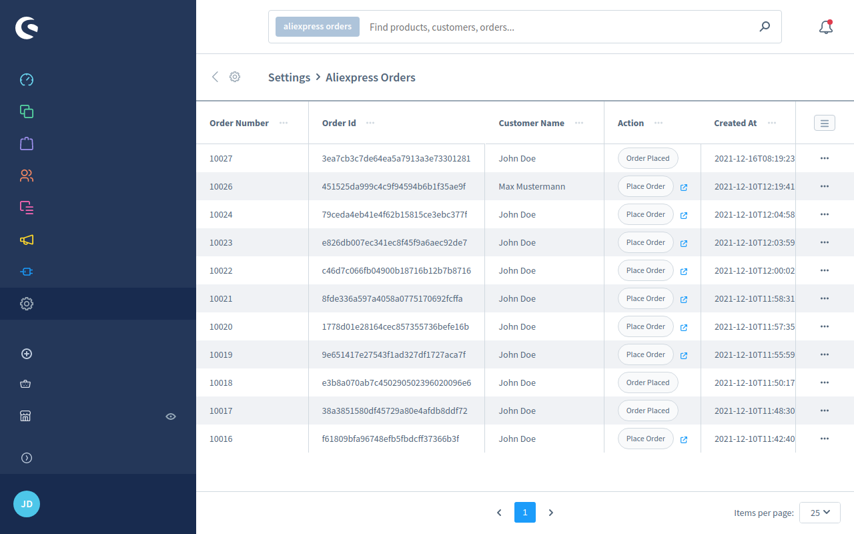Click Order Placed button for order 10017
The width and height of the screenshot is (854, 534).
tap(648, 411)
